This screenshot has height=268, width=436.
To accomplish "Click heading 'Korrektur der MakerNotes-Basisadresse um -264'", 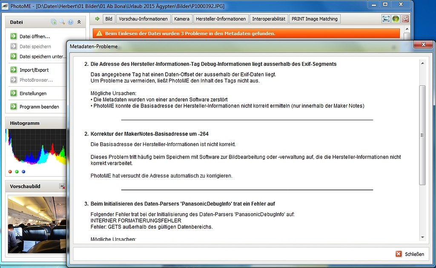I will (149, 134).
